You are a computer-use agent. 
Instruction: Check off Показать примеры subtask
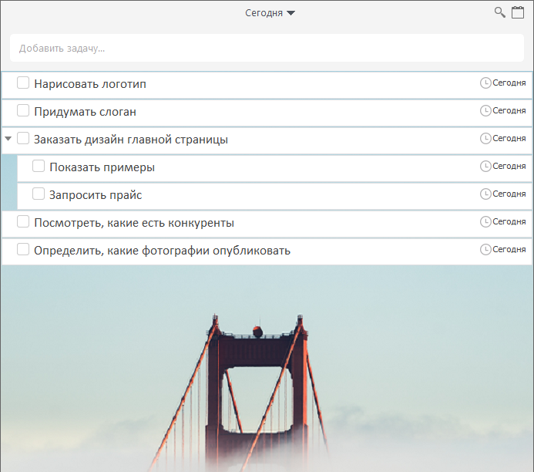pyautogui.click(x=39, y=167)
